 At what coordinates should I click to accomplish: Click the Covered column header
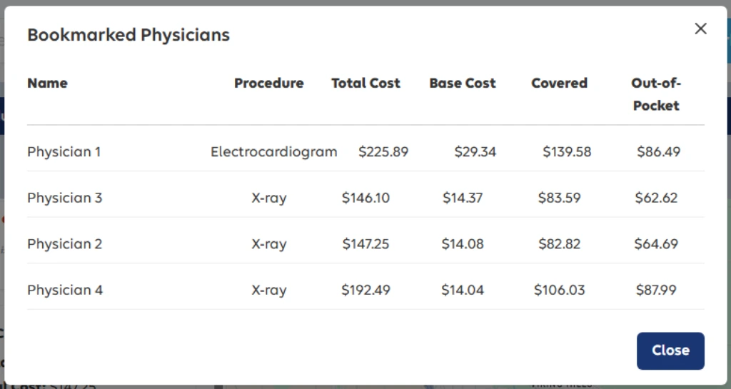[559, 83]
